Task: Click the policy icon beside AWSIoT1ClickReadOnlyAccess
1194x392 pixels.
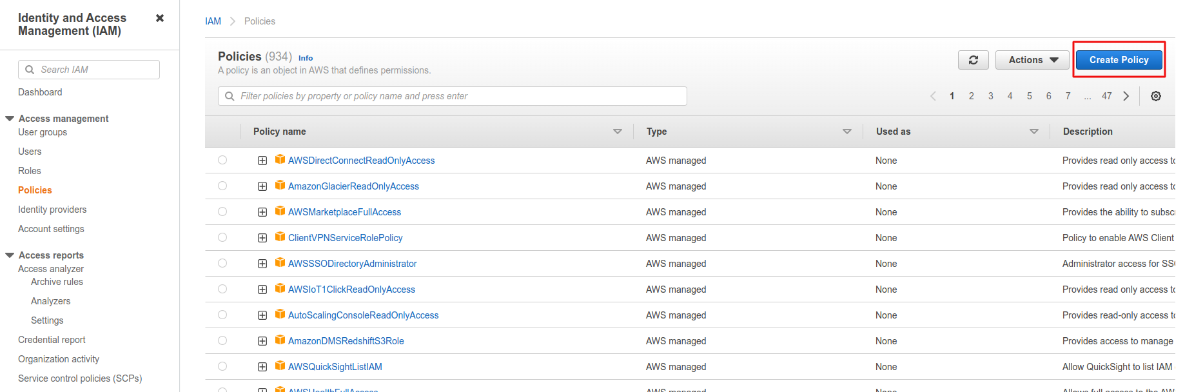Action: point(280,288)
